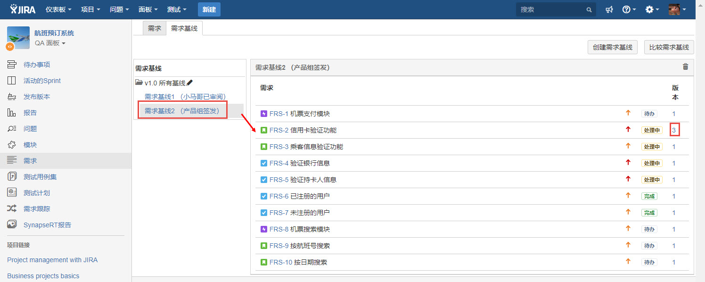
Task: Open the user profile avatar menu
Action: click(x=677, y=9)
